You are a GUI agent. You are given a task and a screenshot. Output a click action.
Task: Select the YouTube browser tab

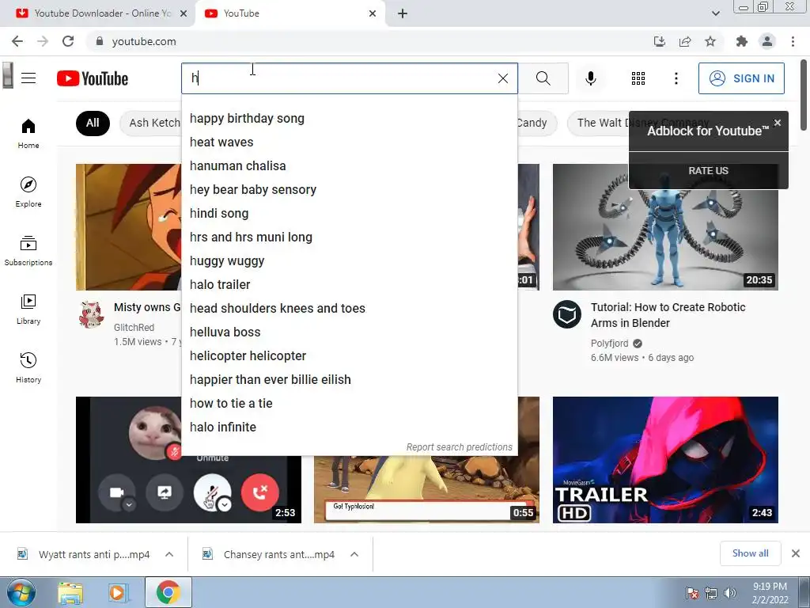(x=290, y=13)
